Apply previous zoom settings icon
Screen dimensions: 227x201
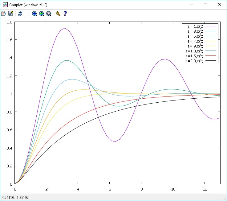[x=34, y=14]
